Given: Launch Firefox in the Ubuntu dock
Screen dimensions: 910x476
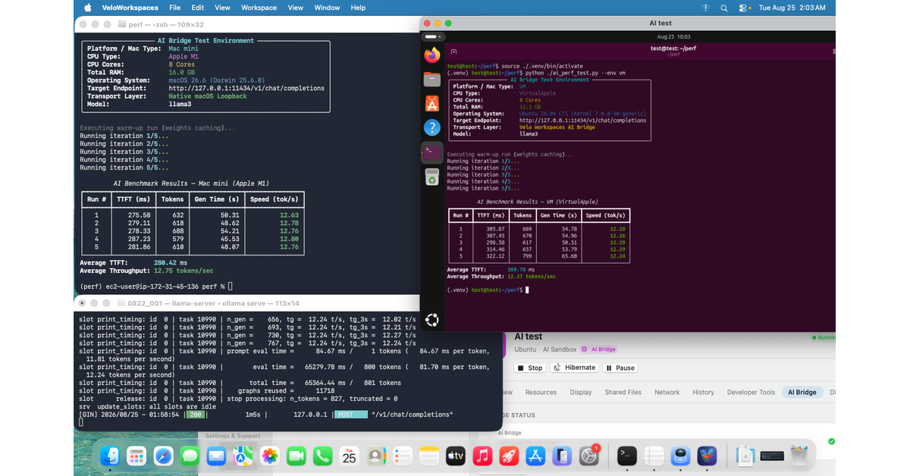Looking at the screenshot, I should 431,55.
